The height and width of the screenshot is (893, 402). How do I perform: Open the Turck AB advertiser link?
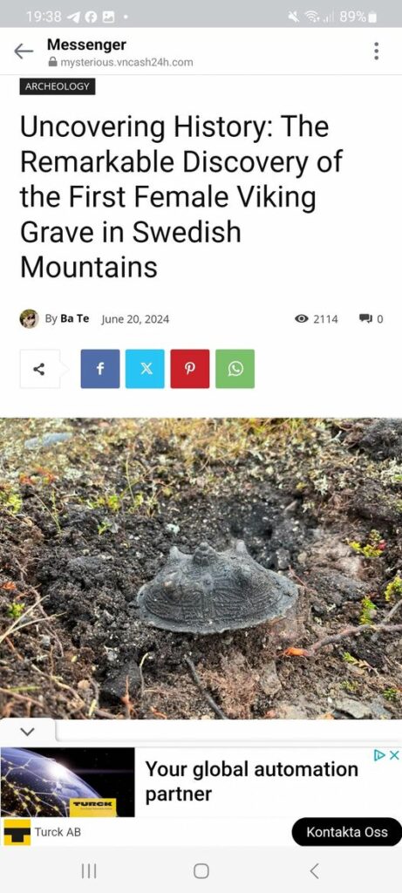(x=58, y=832)
